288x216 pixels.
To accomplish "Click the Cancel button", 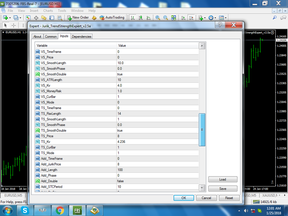I will pos(206,198).
